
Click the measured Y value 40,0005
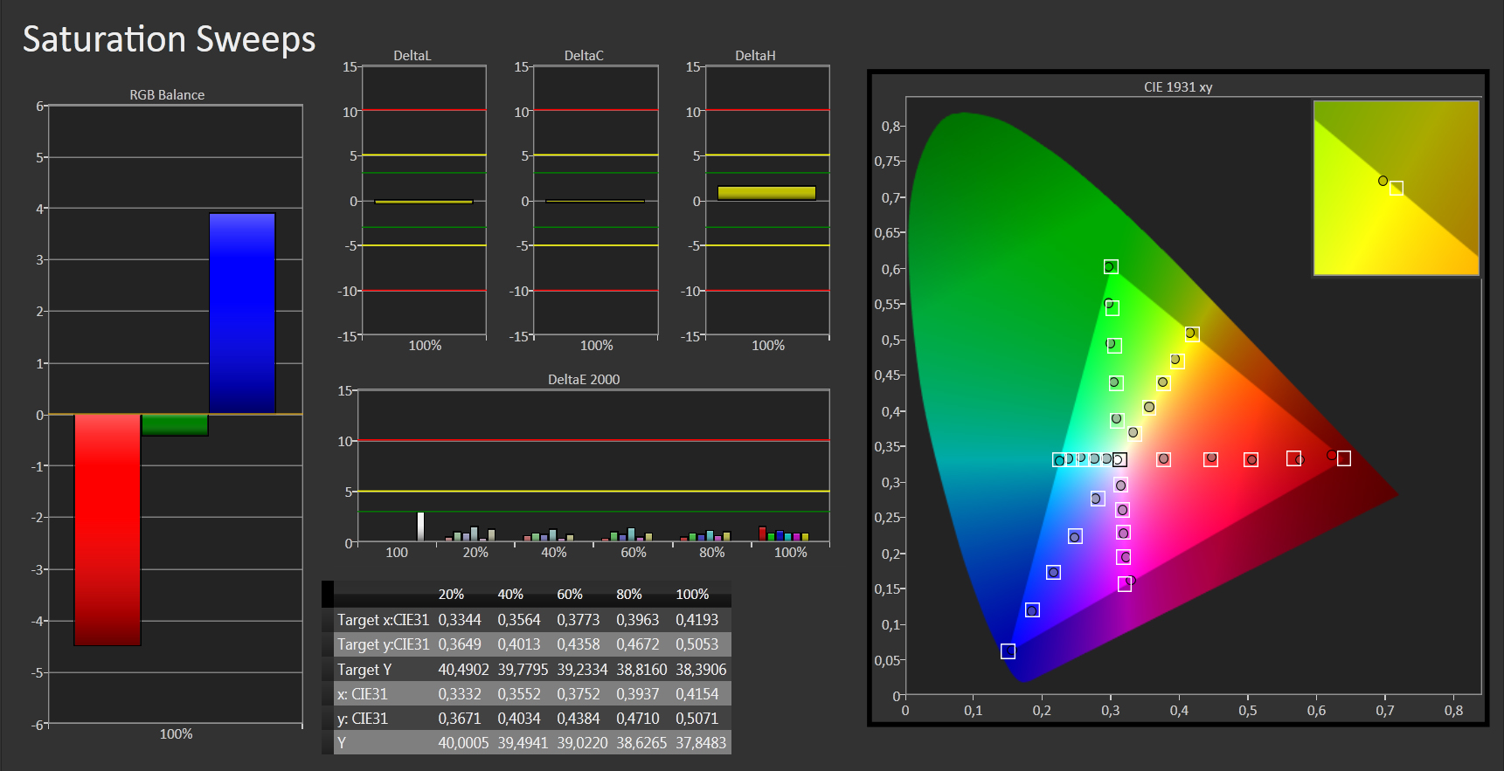(463, 743)
